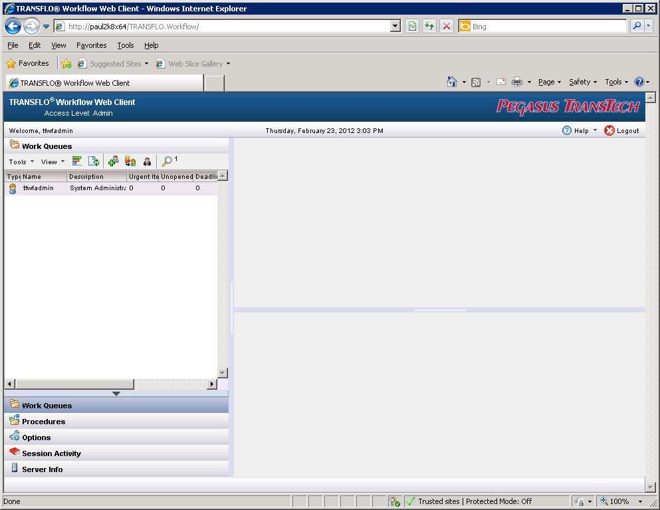The image size is (660, 510).
Task: Open the Favorites menu
Action: tap(91, 45)
